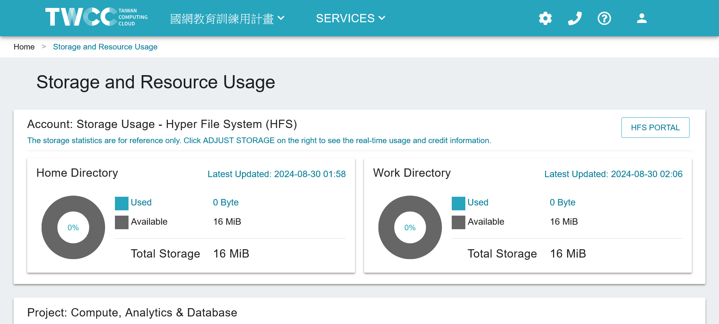The image size is (719, 324).
Task: Click the Used color swatch in Home Directory
Action: coord(122,204)
